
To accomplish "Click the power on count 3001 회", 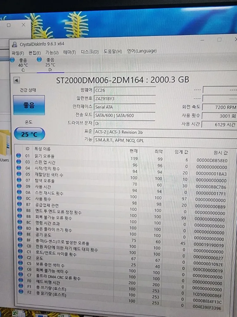I will 219,116.
